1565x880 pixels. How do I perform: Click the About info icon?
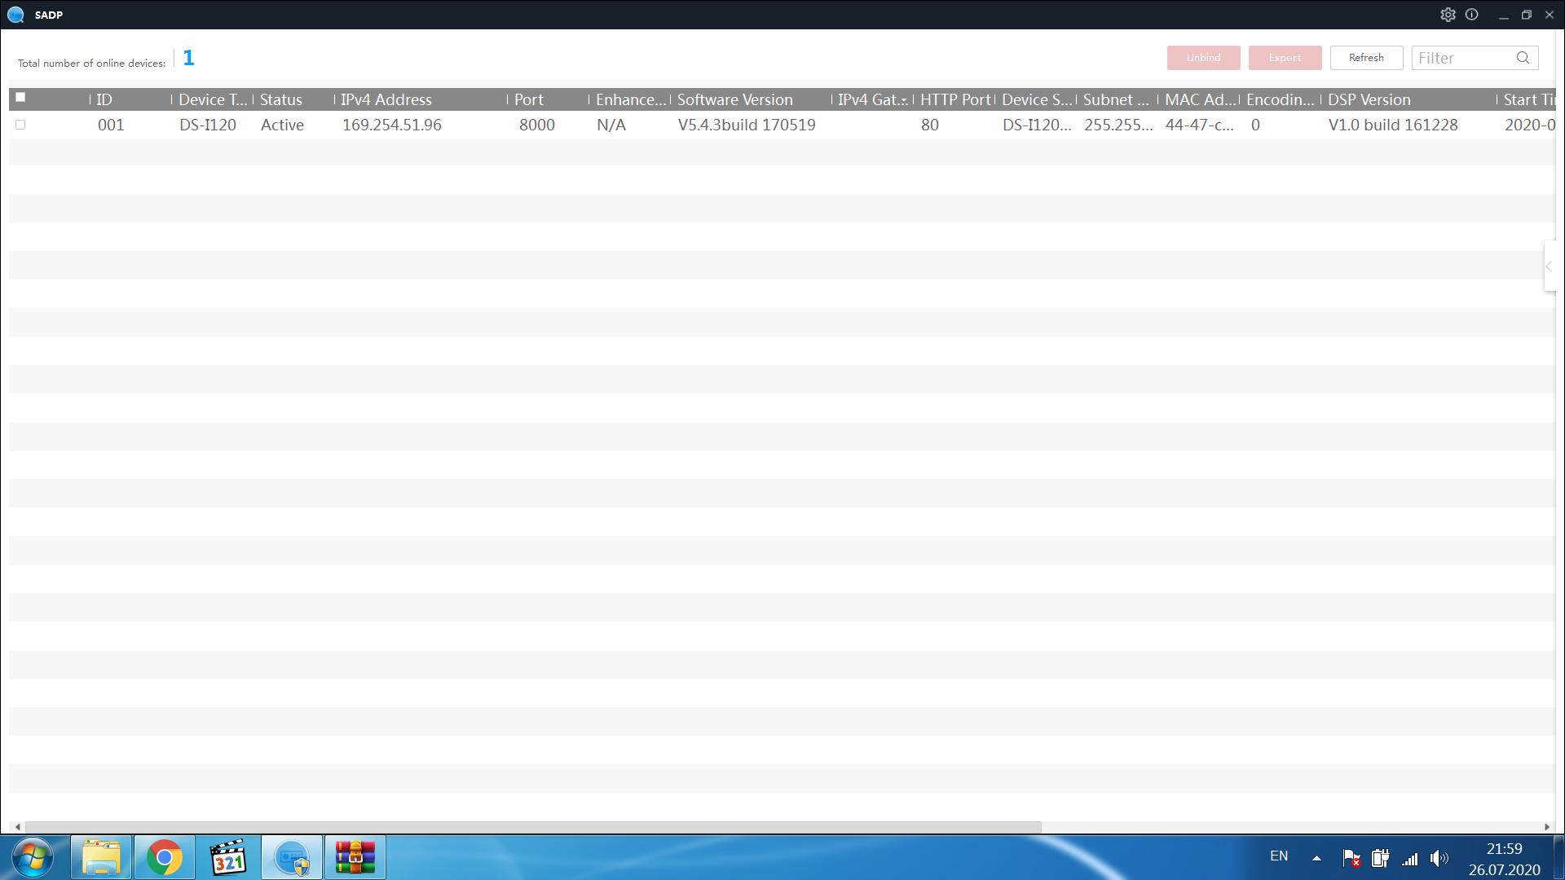click(x=1472, y=15)
